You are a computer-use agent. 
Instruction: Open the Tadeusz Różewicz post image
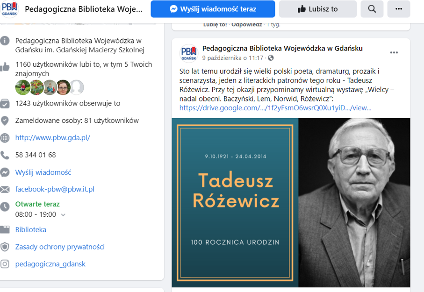(x=291, y=202)
